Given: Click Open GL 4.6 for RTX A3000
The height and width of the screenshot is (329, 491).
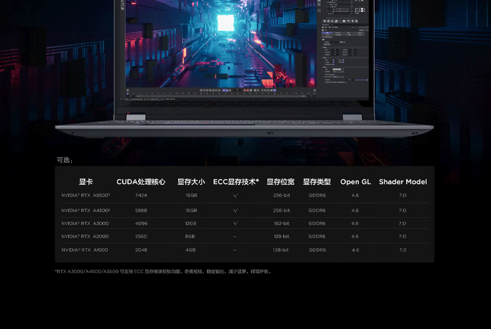Looking at the screenshot, I should coord(355,224).
